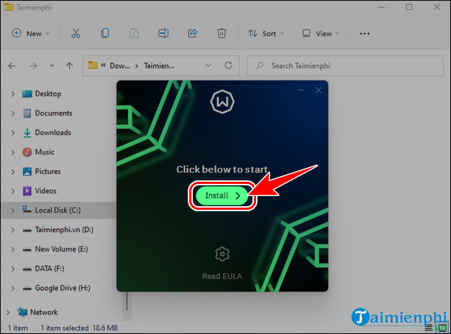Click the Music note icon

27,152
